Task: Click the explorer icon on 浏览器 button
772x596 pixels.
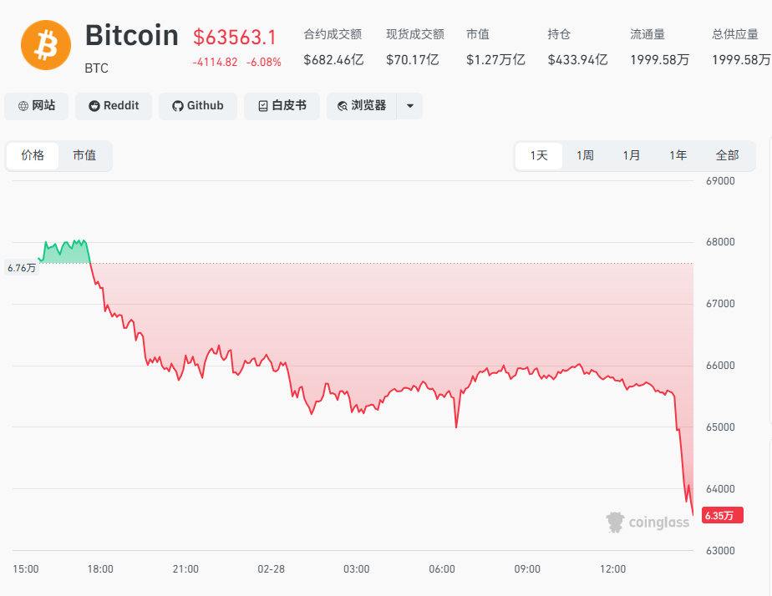Action: 341,106
